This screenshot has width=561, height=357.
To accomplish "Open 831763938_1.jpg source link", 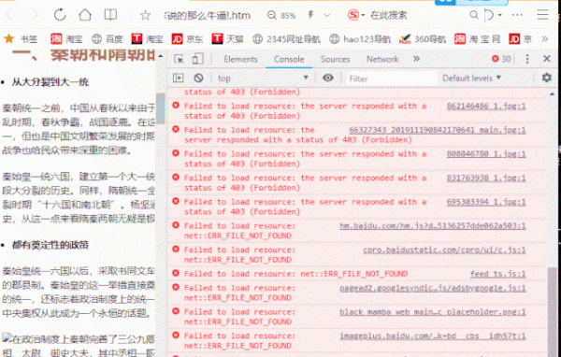I will [x=486, y=178].
